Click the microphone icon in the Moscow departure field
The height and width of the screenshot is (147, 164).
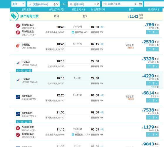(x=54, y=4)
